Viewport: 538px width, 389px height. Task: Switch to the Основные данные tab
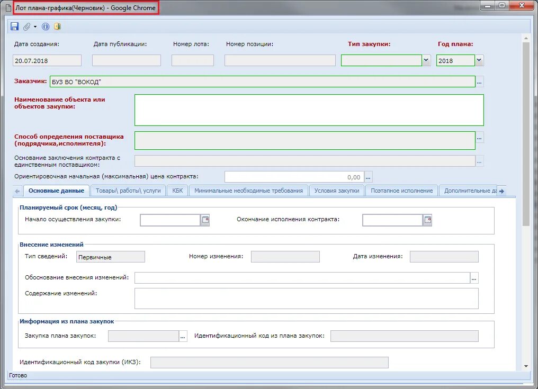click(x=56, y=191)
